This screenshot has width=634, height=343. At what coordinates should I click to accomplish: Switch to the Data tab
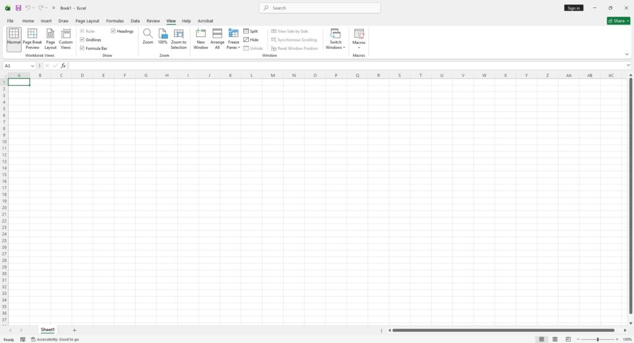(135, 20)
